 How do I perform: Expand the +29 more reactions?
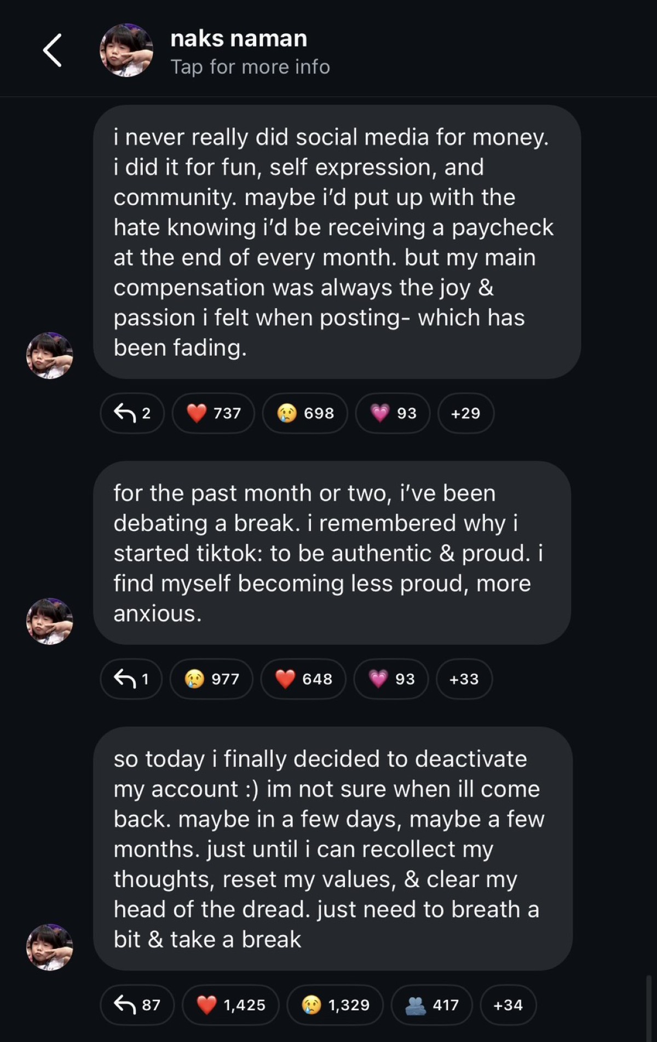click(x=466, y=413)
